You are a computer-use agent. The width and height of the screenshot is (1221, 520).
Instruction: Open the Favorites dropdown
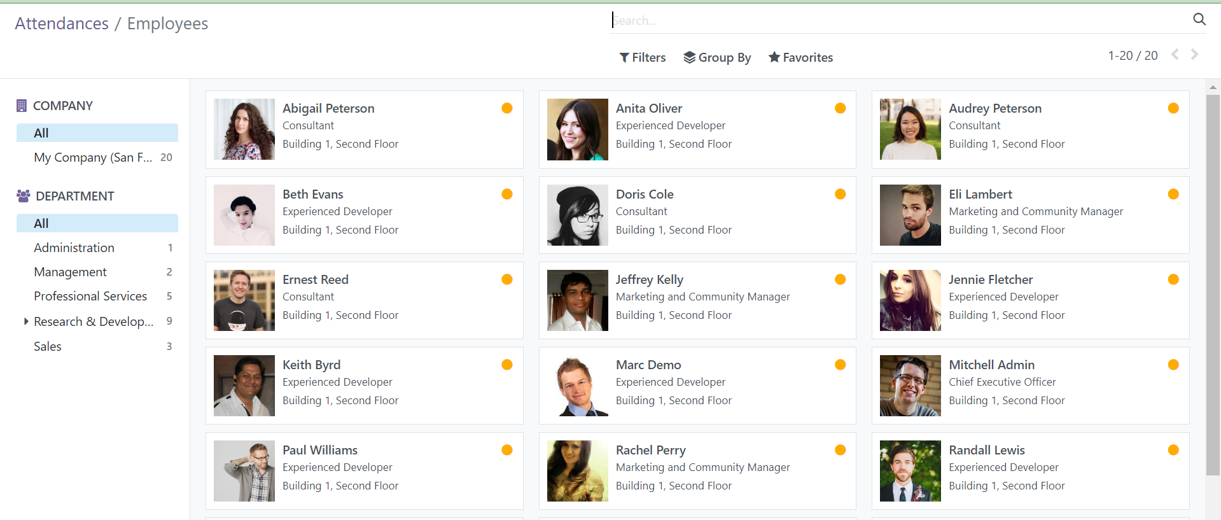click(800, 57)
